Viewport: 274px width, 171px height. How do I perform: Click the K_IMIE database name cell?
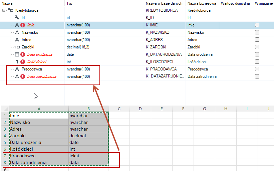[165, 25]
